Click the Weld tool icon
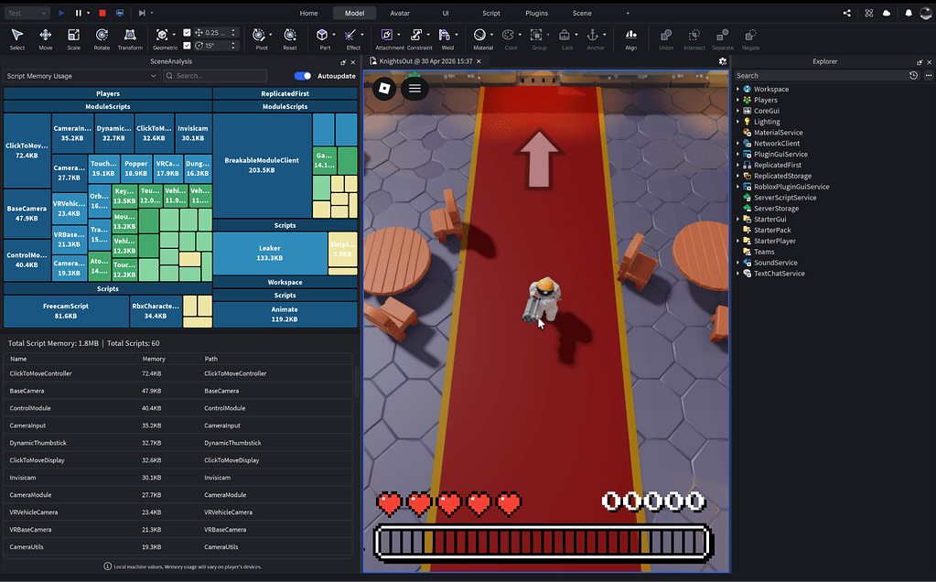Screen dimensions: 936x582 coord(445,35)
